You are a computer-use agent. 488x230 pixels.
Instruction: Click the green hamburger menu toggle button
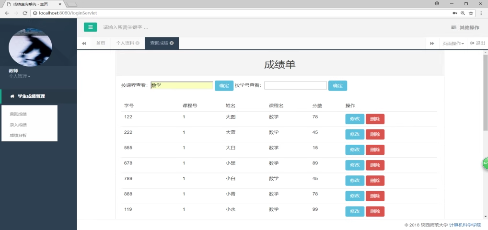point(91,27)
